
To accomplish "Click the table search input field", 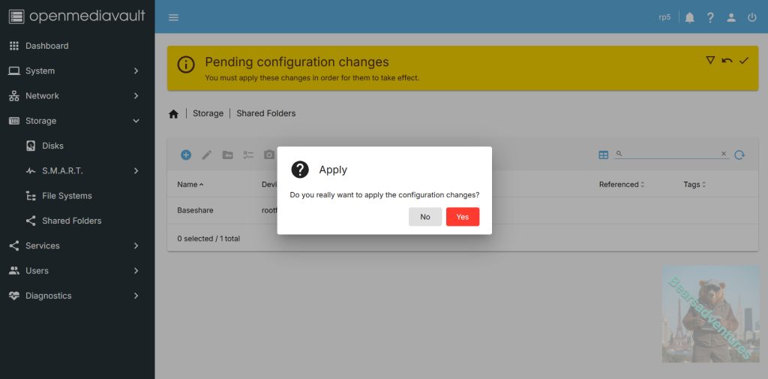I will [671, 154].
